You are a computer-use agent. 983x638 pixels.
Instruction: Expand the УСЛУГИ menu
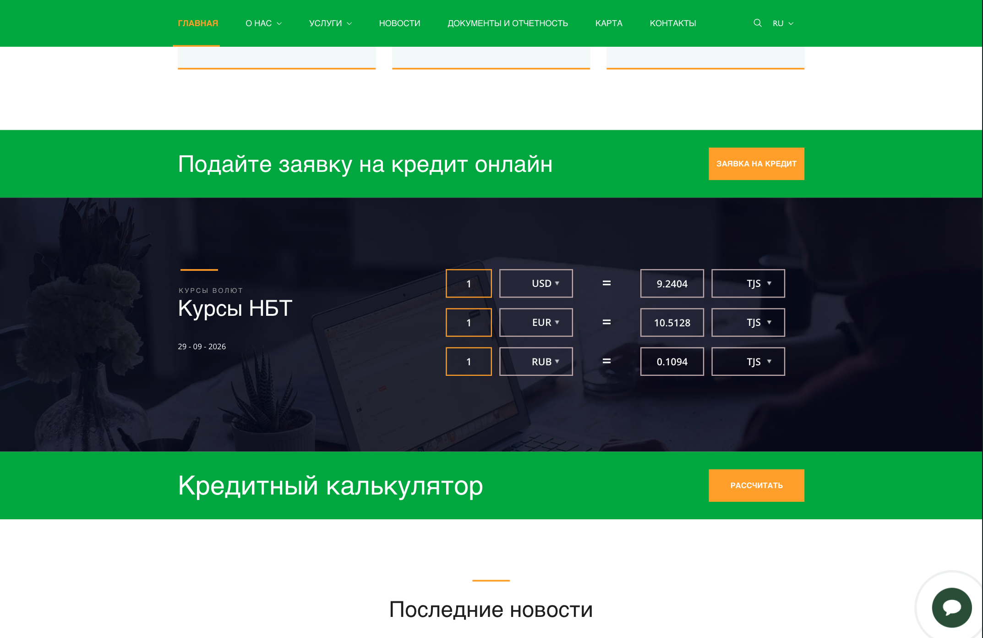330,23
